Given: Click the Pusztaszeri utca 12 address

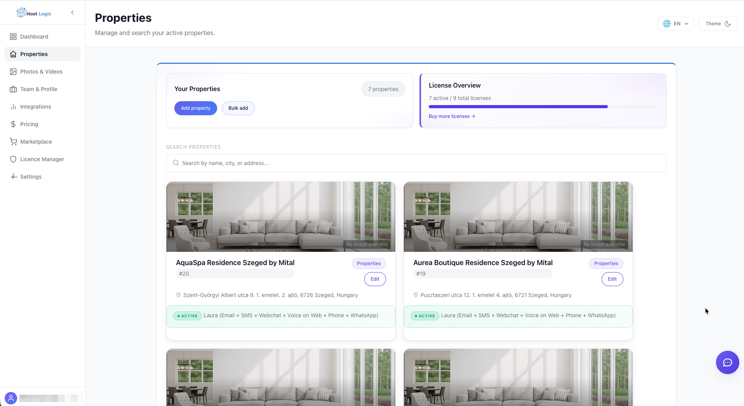Looking at the screenshot, I should [x=496, y=295].
